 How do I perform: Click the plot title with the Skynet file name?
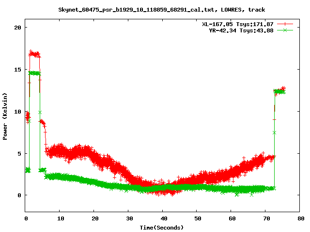(161, 10)
